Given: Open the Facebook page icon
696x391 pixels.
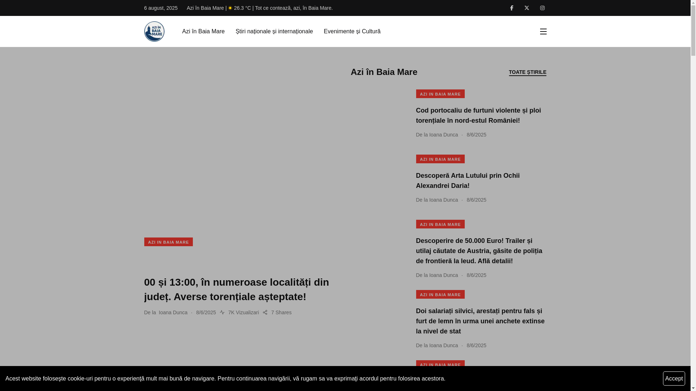Looking at the screenshot, I should [511, 8].
